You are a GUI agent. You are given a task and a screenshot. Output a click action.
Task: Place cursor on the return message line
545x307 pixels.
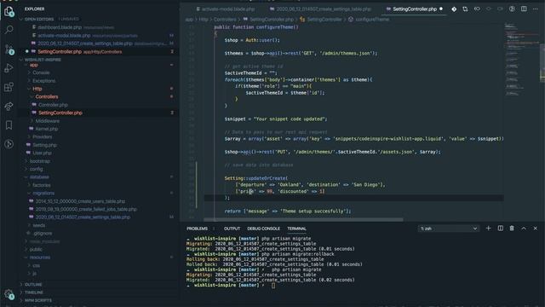(288, 211)
